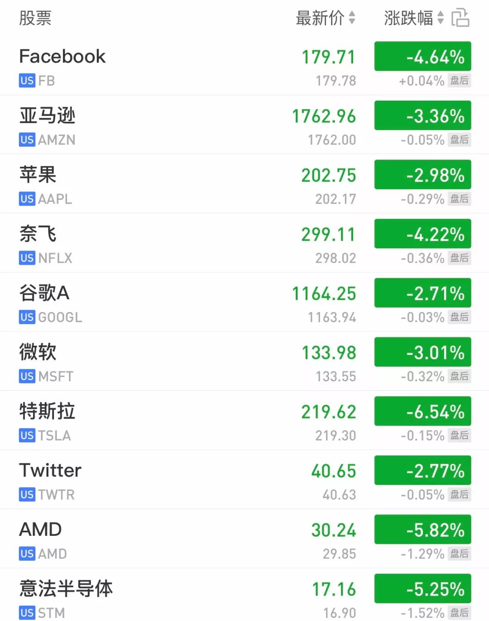489x621 pixels.
Task: Click the 最新价 column header label
Action: [320, 18]
